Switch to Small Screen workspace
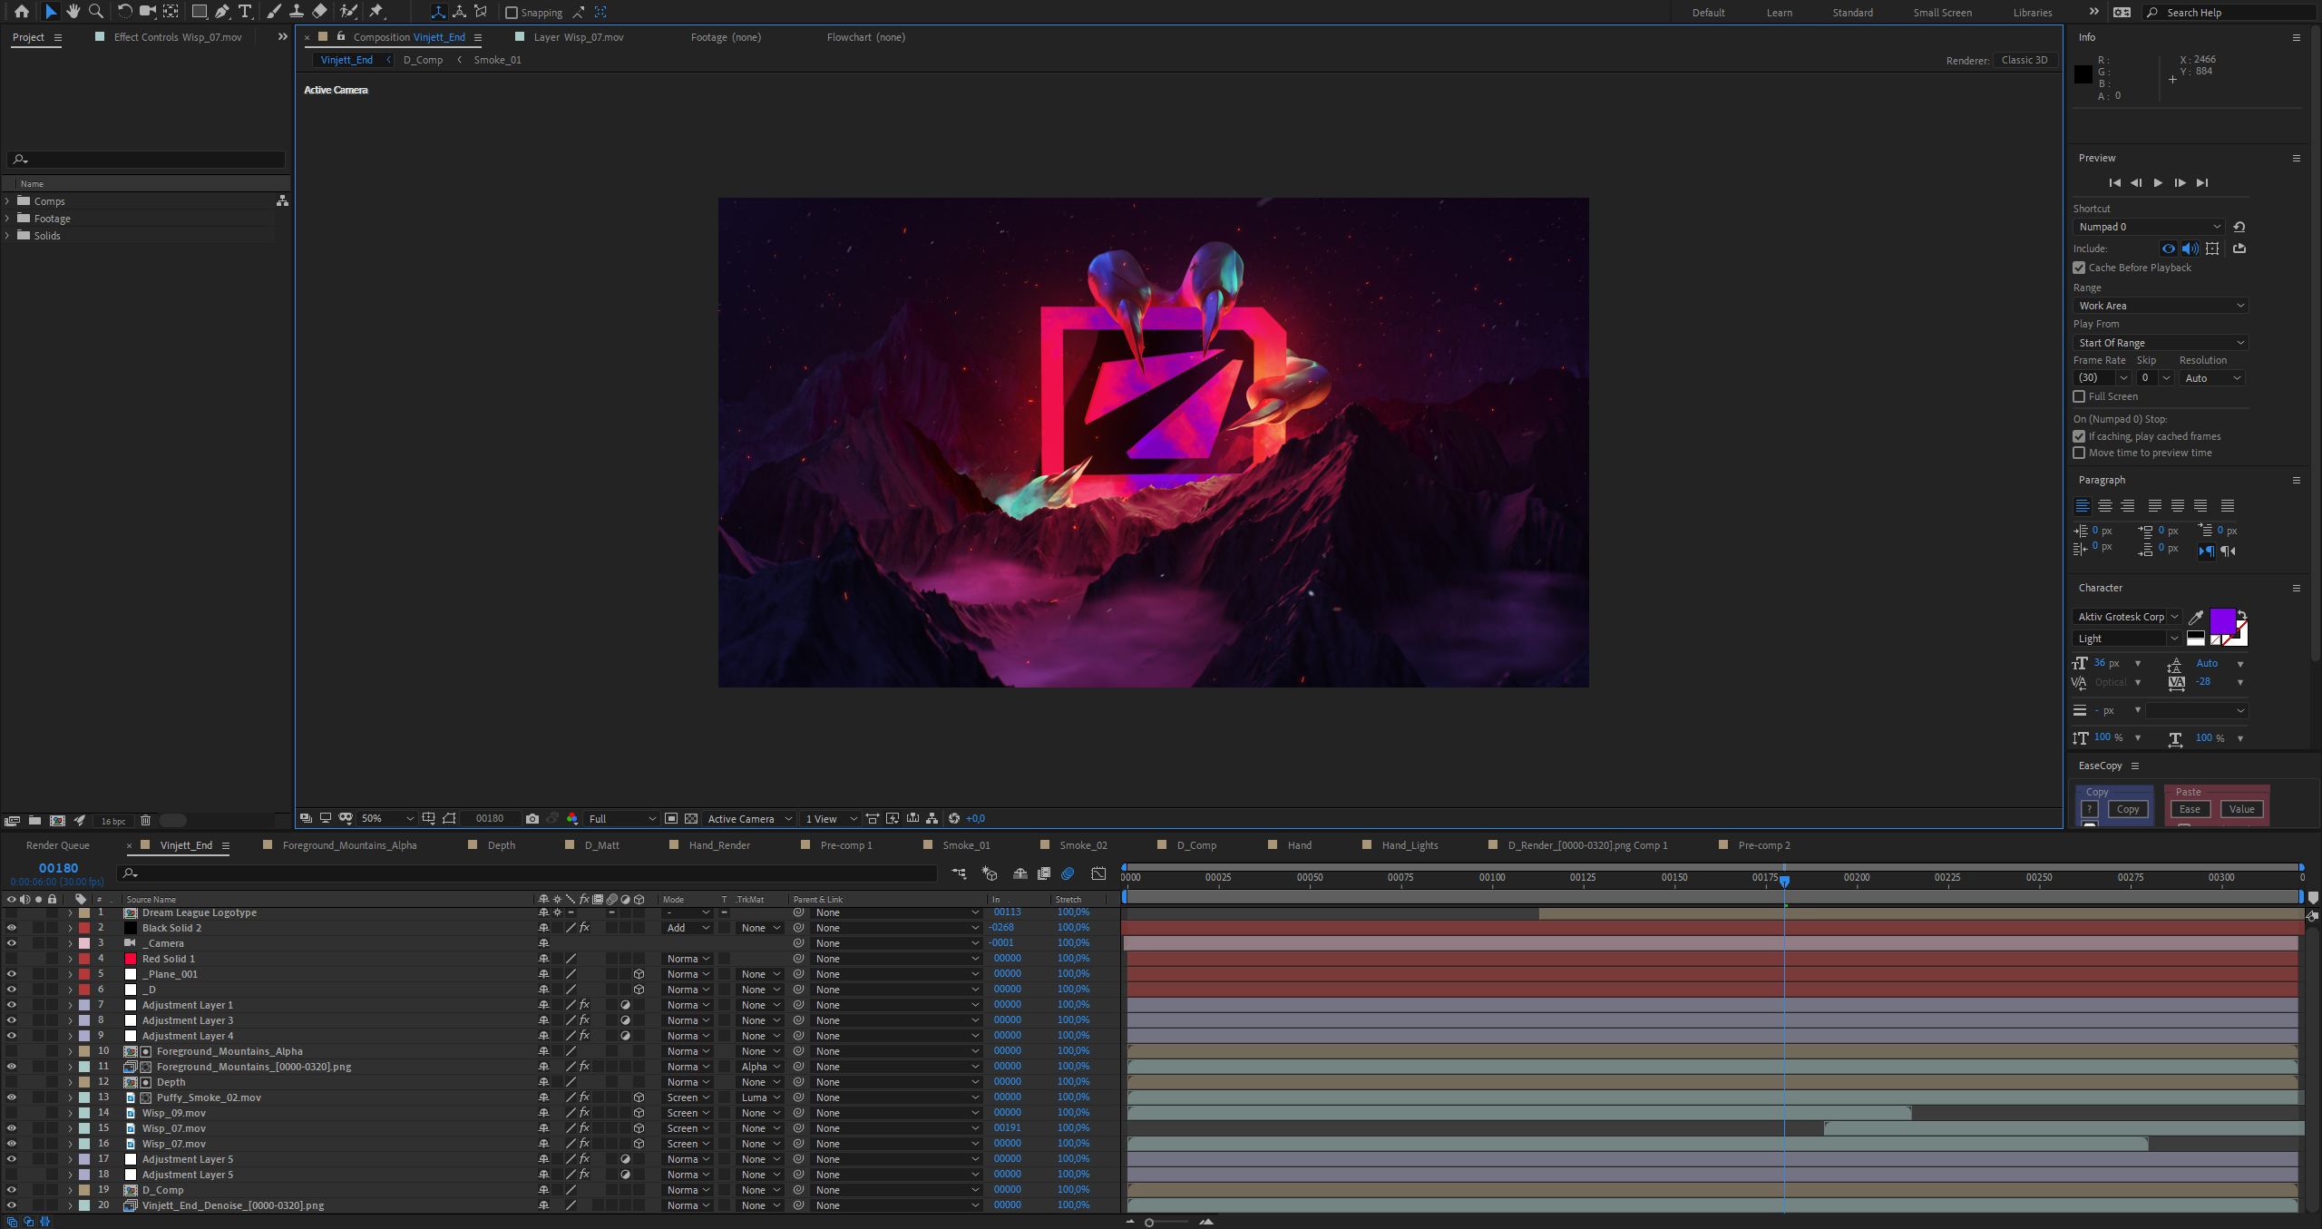The image size is (2322, 1229). click(1942, 13)
